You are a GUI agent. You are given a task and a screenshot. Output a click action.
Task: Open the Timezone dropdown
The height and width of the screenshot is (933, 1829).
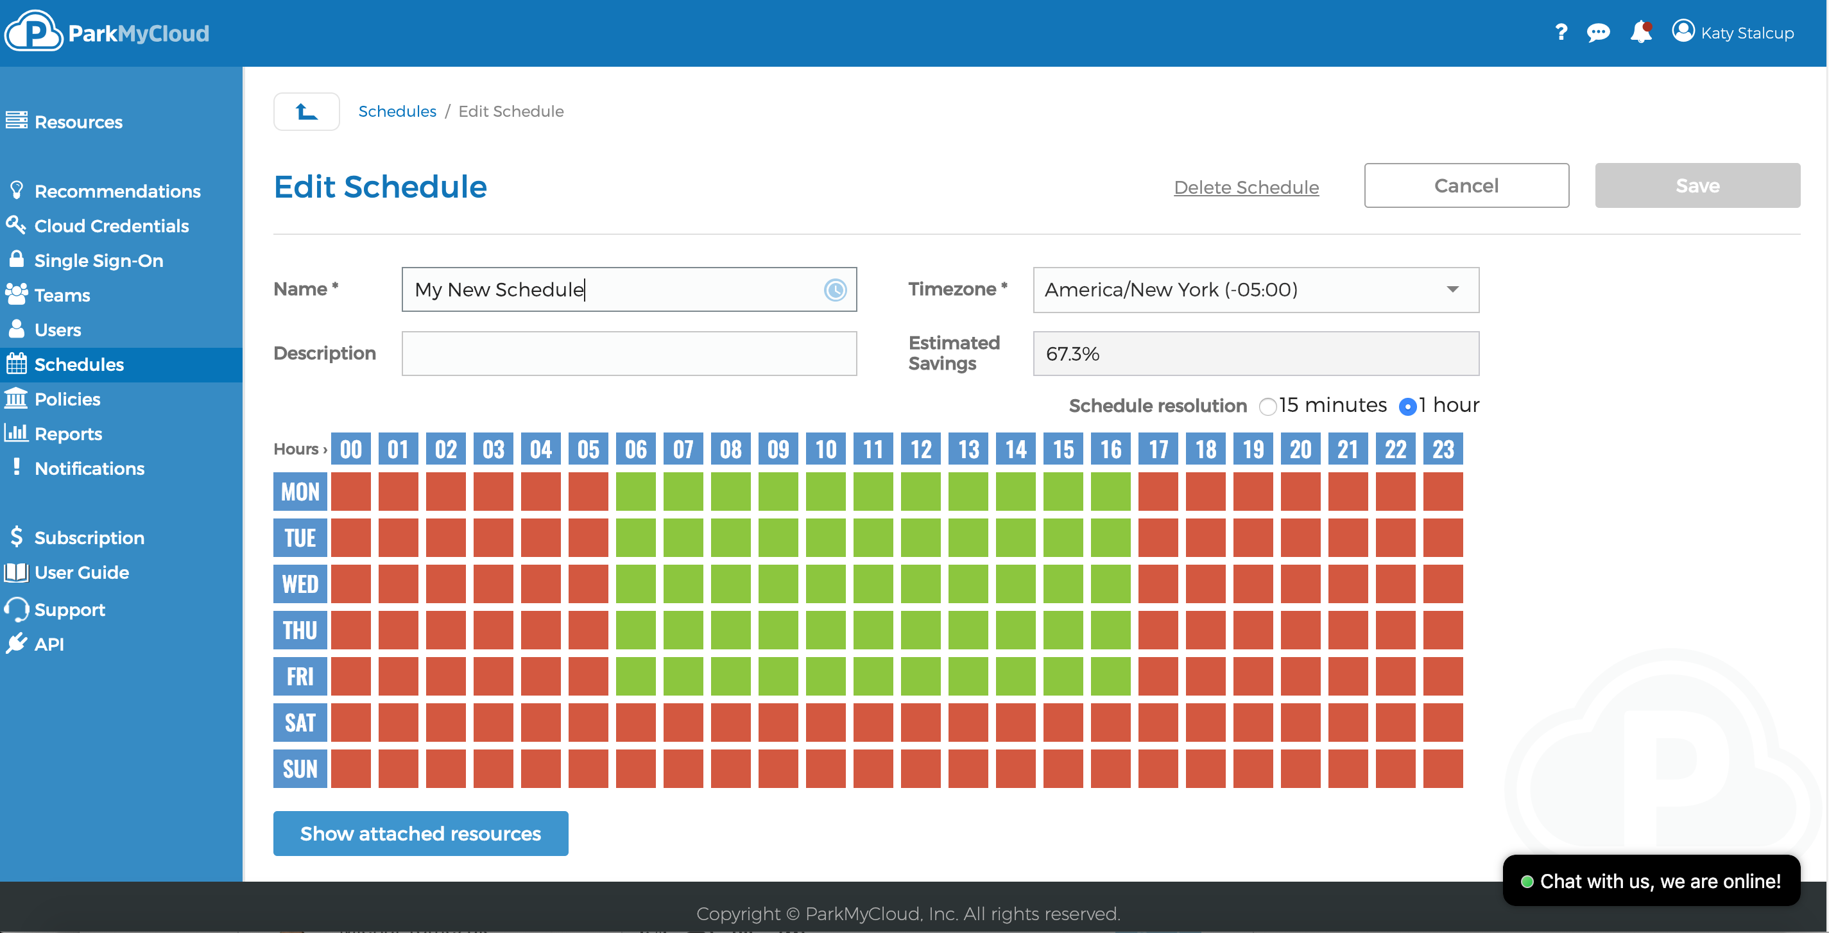tap(1255, 289)
